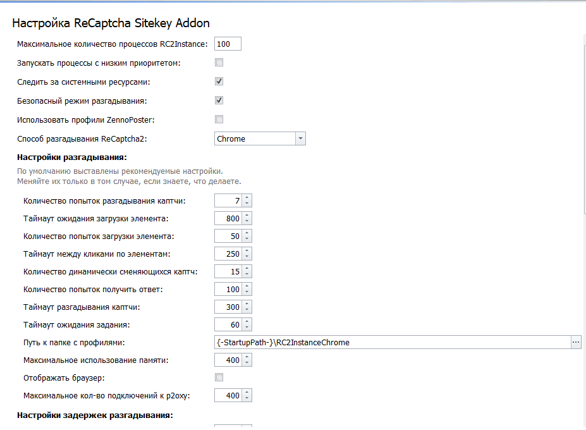
Task: Click the profiles folder path text field
Action: [x=392, y=342]
